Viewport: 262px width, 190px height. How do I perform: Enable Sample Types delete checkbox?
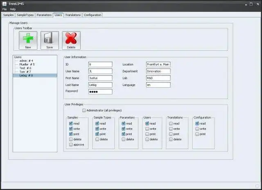pos(97,139)
